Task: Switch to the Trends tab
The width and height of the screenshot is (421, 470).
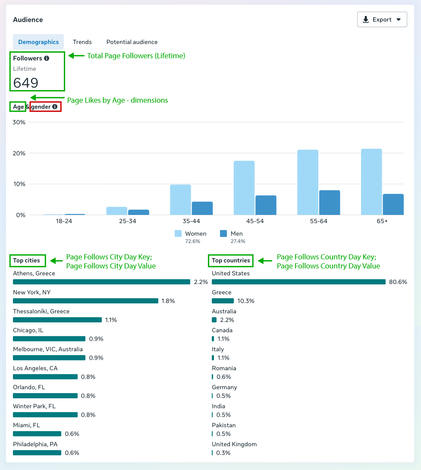Action: pos(82,42)
